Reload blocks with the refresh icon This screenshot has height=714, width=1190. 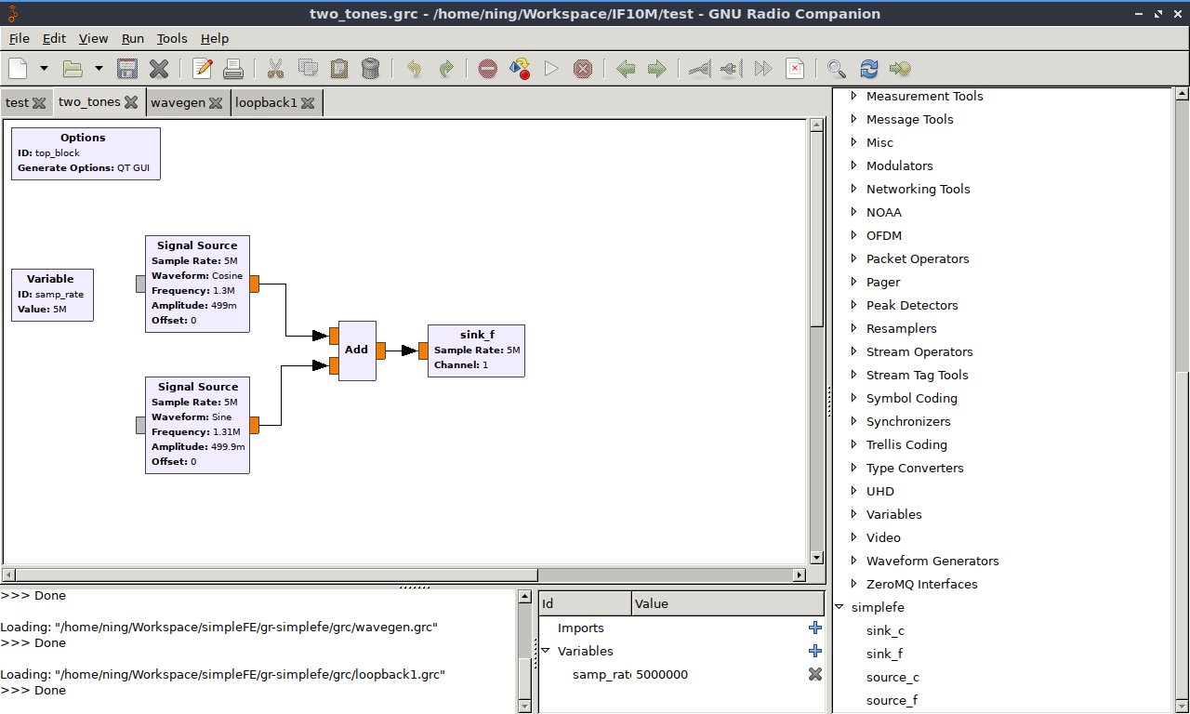[869, 68]
